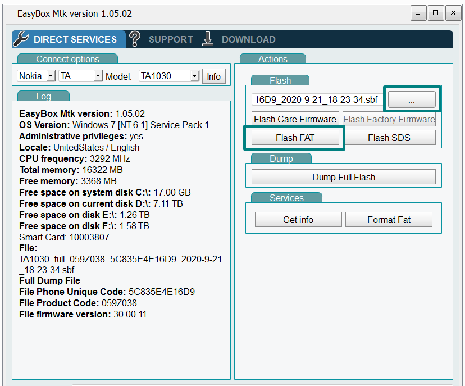Click the Flash group header
This screenshot has width=465, height=386.
pyautogui.click(x=280, y=80)
